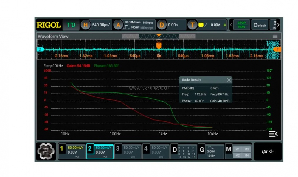Open the D digital channels panel
Screen dimensions: 298x177
(174, 150)
